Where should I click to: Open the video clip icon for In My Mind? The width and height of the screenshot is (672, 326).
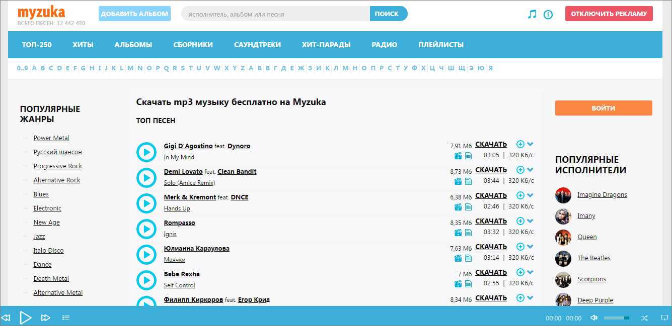458,156
